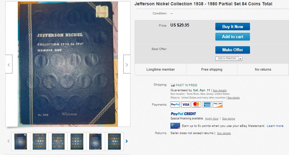Viewport: 289px width, 155px height.
Task: Move the thumbnail strip back with the gray arrow
Action: (8, 141)
